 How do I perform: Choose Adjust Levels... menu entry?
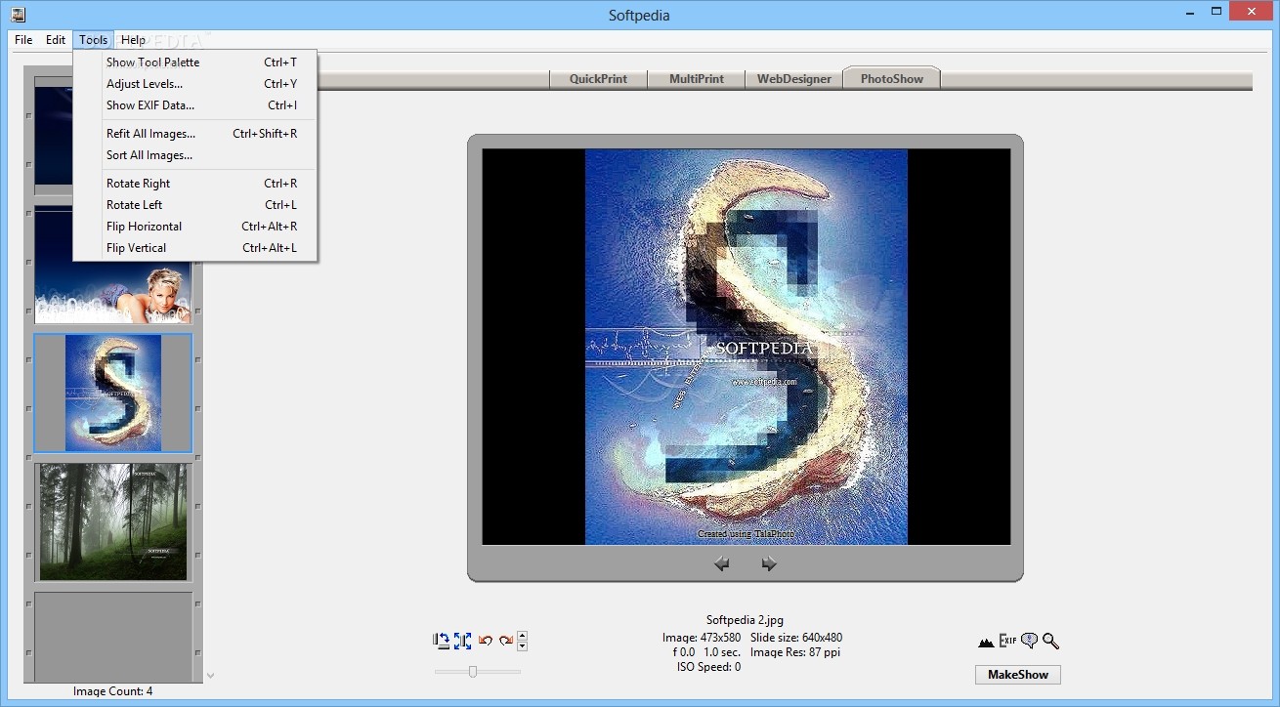(195, 84)
